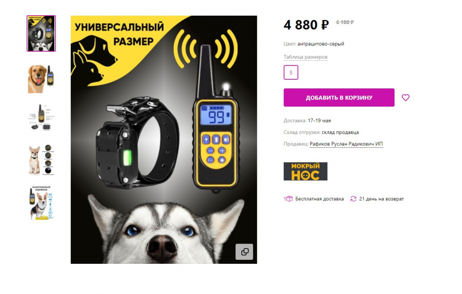
Task: Click the 21-day return arrows icon
Action: coord(353,199)
